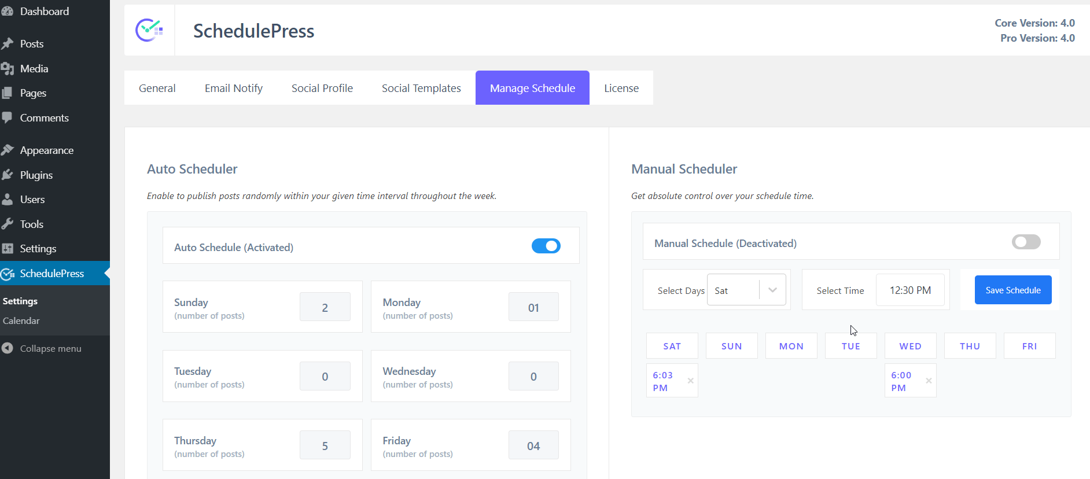Click the SchedulePress logo in header
This screenshot has height=479, width=1090.
[149, 30]
